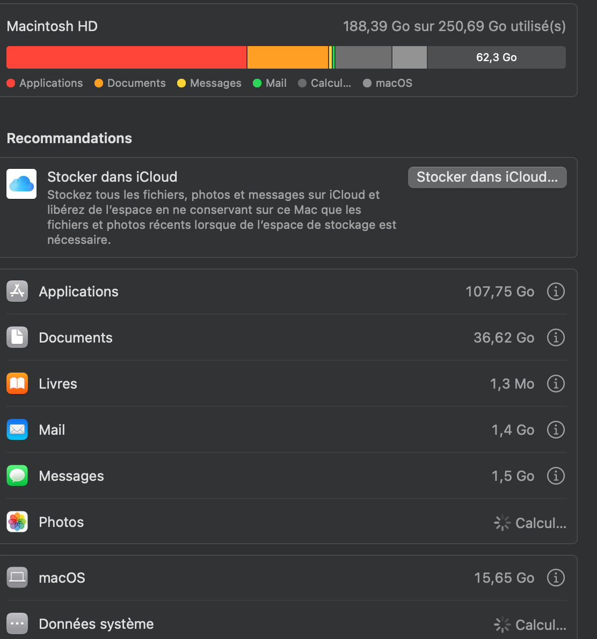The image size is (597, 639).
Task: Click the blue Mail envelope icon
Action: click(17, 430)
